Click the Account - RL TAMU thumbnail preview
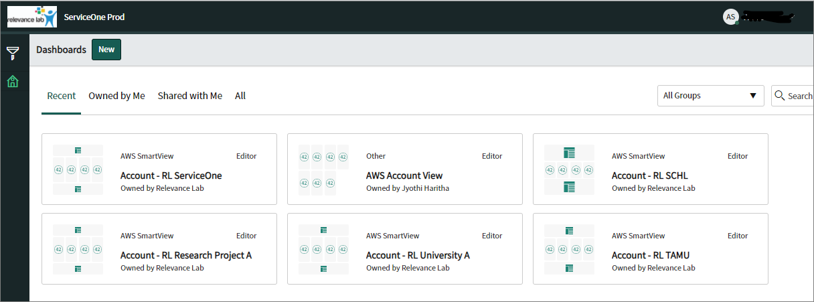This screenshot has width=814, height=302. (569, 249)
